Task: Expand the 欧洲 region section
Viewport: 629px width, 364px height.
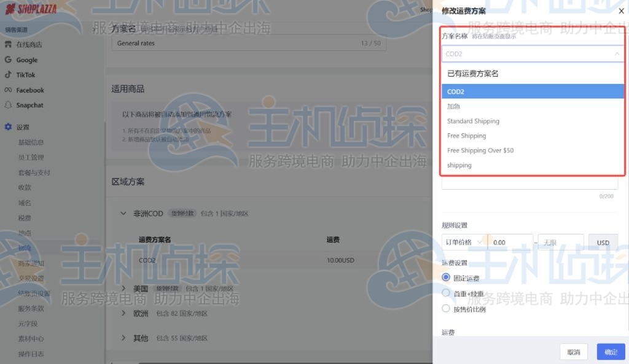Action: 123,313
